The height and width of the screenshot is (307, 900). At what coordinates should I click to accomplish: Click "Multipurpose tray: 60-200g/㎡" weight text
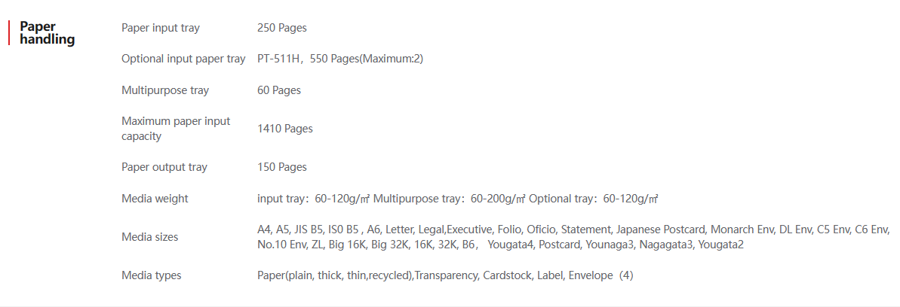(449, 199)
